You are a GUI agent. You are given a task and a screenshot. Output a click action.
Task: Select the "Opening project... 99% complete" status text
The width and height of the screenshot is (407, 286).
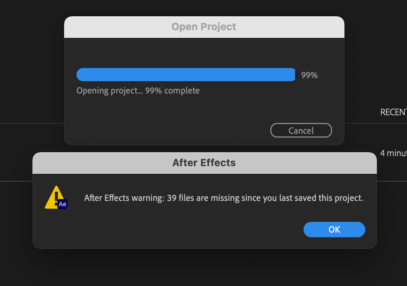coord(138,91)
